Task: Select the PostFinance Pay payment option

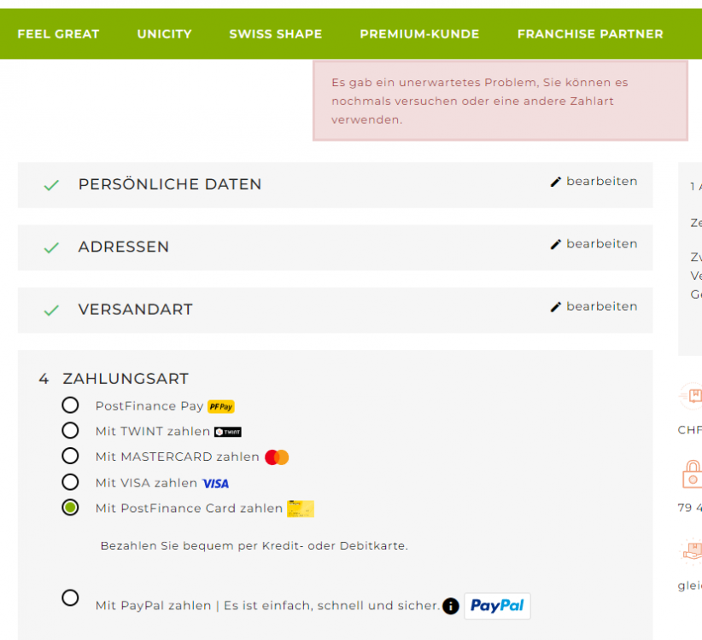Action: pyautogui.click(x=70, y=404)
